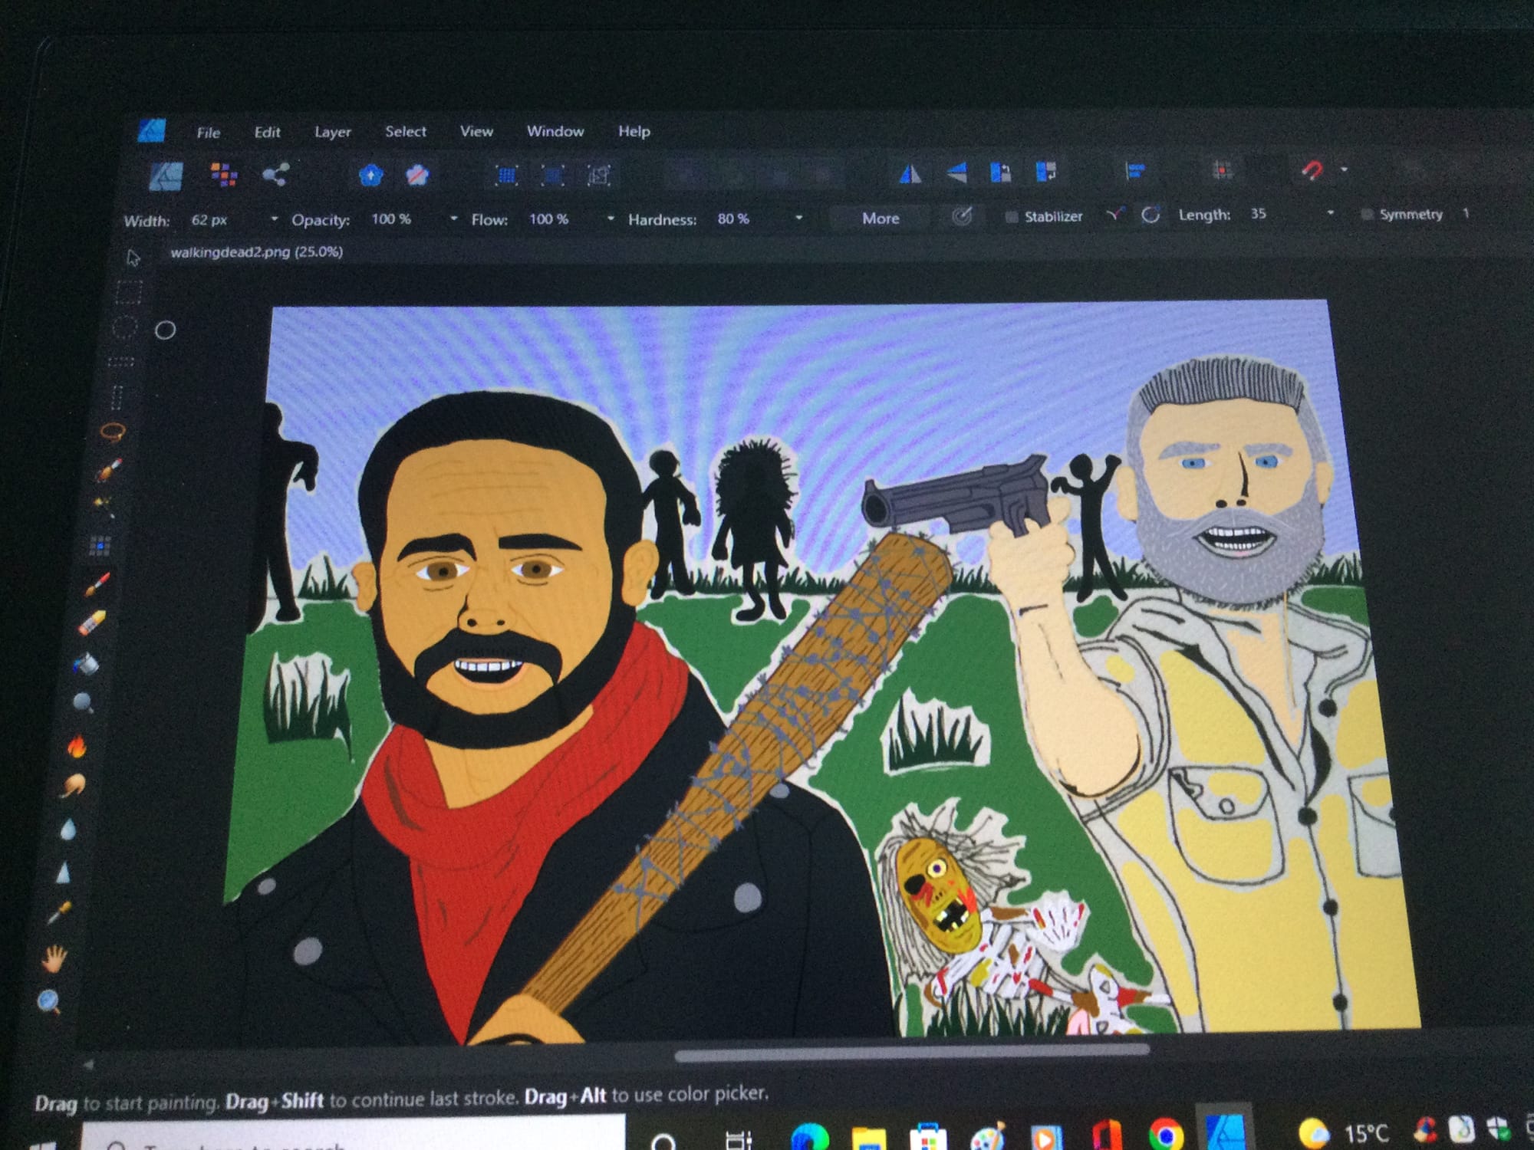1534x1150 pixels.
Task: Open the View menu
Action: [476, 131]
